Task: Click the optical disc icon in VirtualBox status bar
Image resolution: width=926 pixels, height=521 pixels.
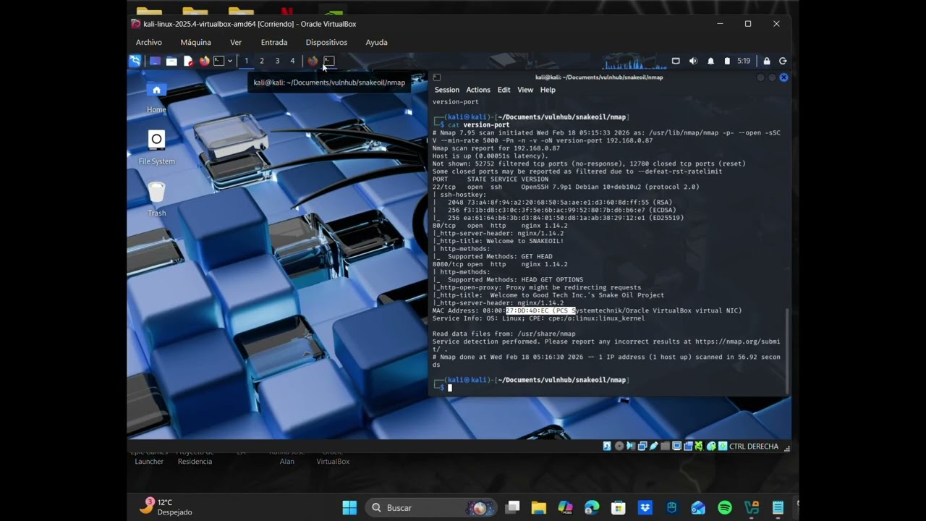Action: tap(619, 446)
